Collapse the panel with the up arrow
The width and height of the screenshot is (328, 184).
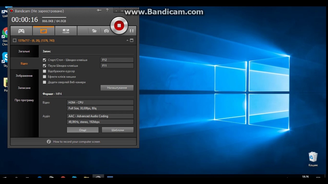127,40
